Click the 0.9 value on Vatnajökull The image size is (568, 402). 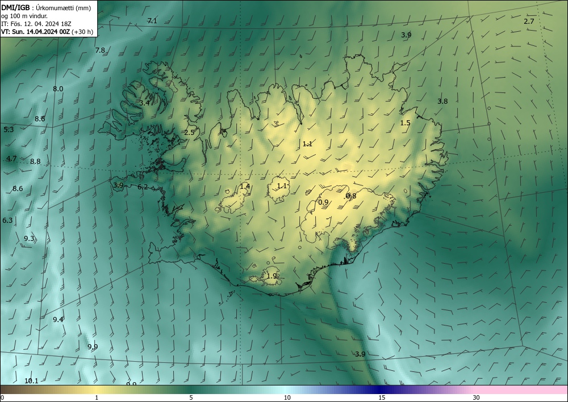(x=323, y=202)
